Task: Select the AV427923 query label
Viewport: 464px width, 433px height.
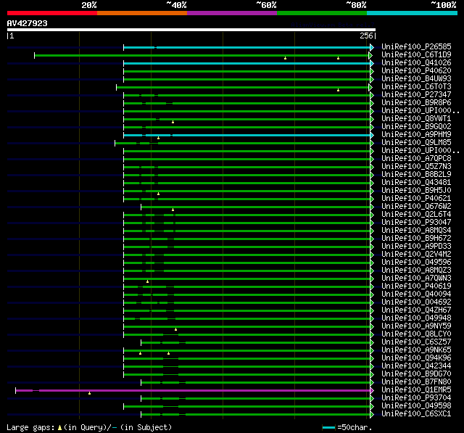Action: 28,23
